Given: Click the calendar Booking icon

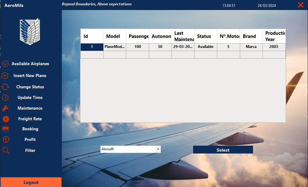Looking at the screenshot, I should pyautogui.click(x=5, y=129).
